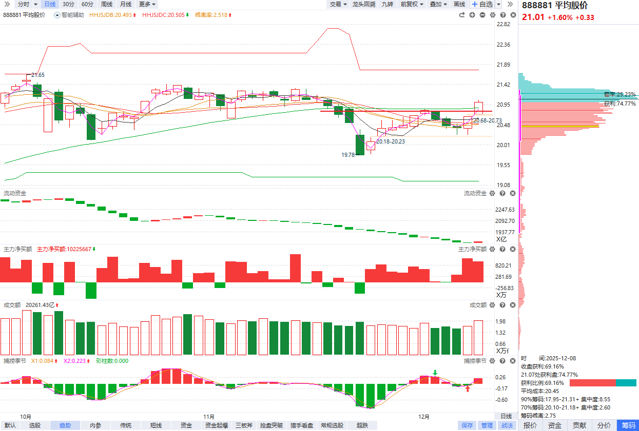This screenshot has width=639, height=431.
Task: Open settings gear for 捕捞季节 panel
Action: [492, 361]
